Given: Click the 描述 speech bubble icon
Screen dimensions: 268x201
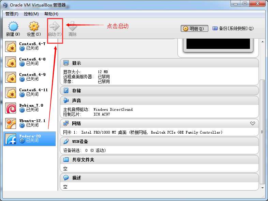Looking at the screenshot, I should tap(66, 178).
